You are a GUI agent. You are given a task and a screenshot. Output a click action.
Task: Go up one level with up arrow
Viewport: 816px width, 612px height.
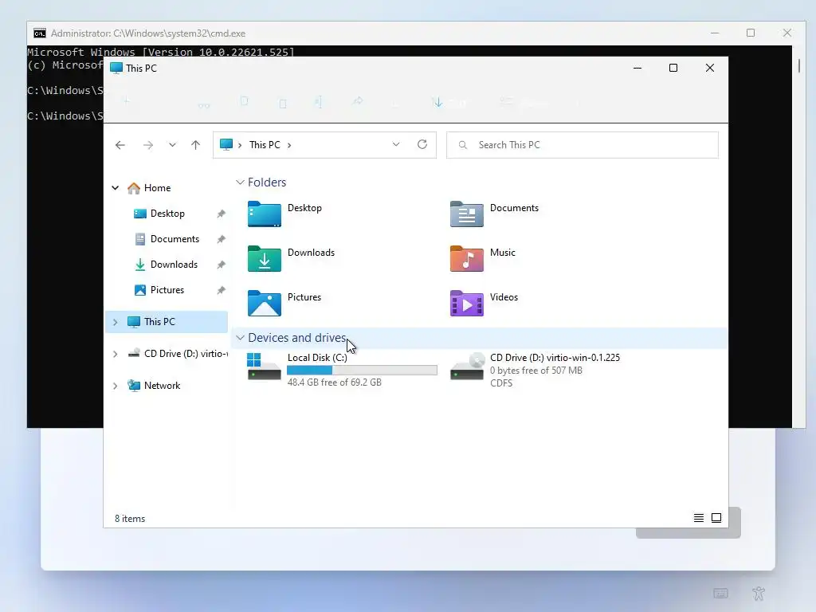196,145
